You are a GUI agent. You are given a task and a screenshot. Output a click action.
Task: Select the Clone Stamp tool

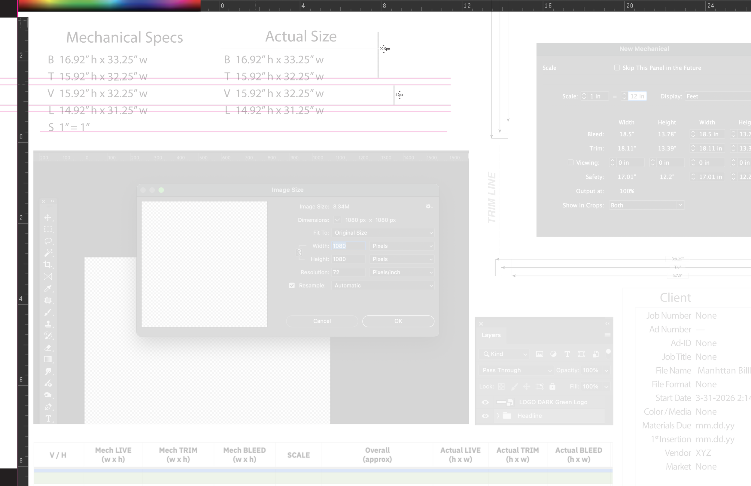click(x=48, y=324)
